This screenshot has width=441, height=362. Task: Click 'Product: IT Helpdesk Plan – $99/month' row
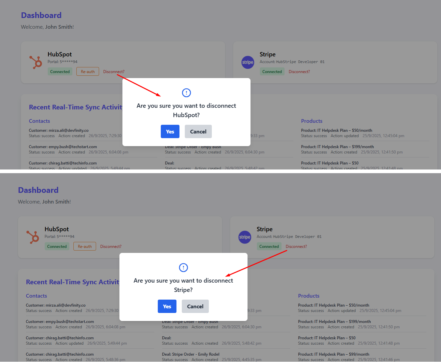point(362,357)
